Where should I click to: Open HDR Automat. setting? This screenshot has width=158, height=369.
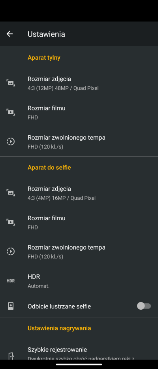coord(79,281)
